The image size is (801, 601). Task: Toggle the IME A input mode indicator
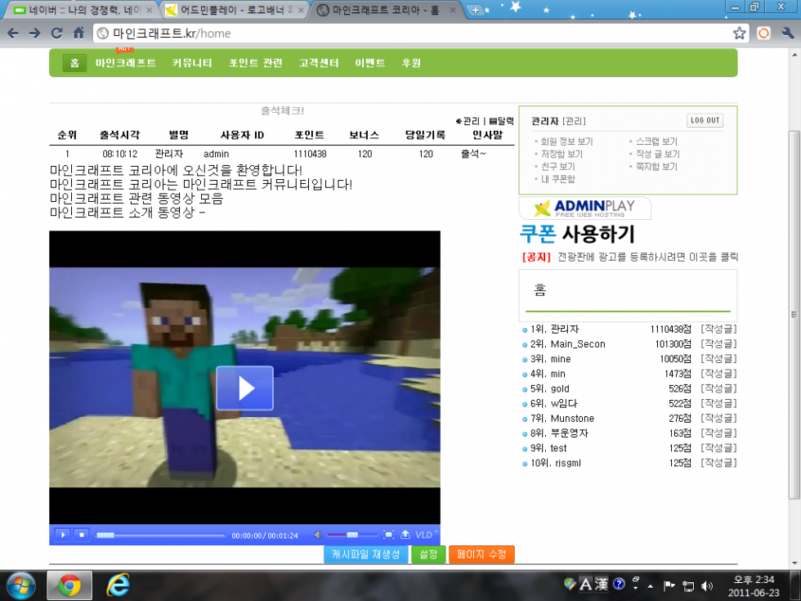coord(585,584)
